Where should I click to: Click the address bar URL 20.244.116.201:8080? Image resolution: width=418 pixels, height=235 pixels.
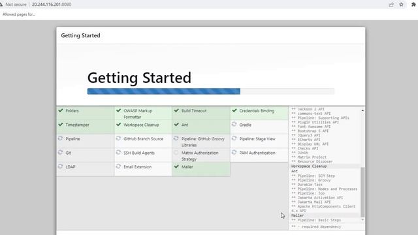coord(52,5)
